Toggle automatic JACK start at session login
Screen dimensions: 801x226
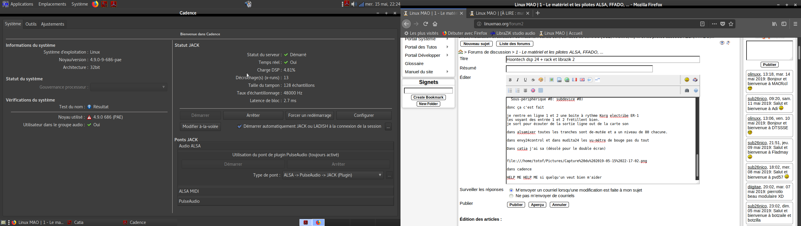239,127
